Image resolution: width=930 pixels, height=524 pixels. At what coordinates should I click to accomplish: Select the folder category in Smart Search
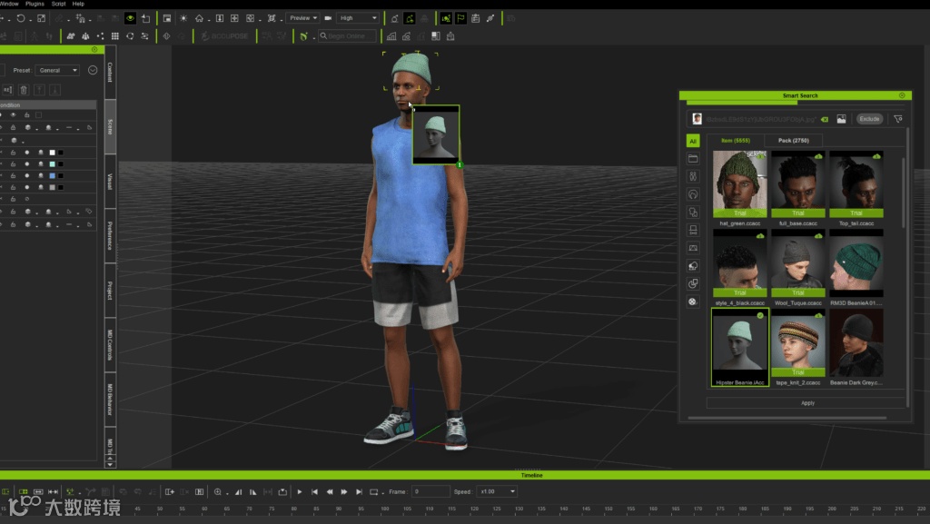pos(693,159)
